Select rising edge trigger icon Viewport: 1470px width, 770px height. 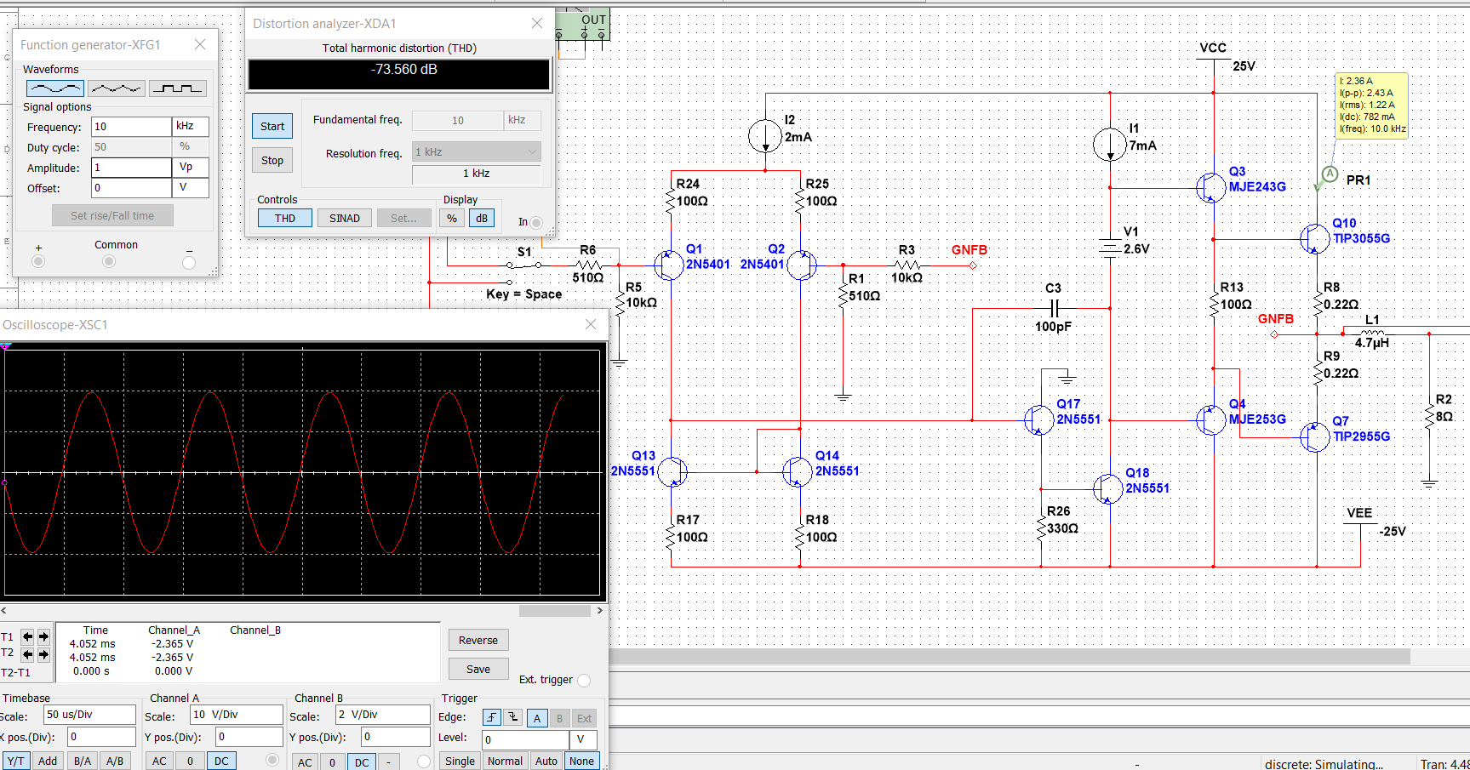[x=492, y=717]
